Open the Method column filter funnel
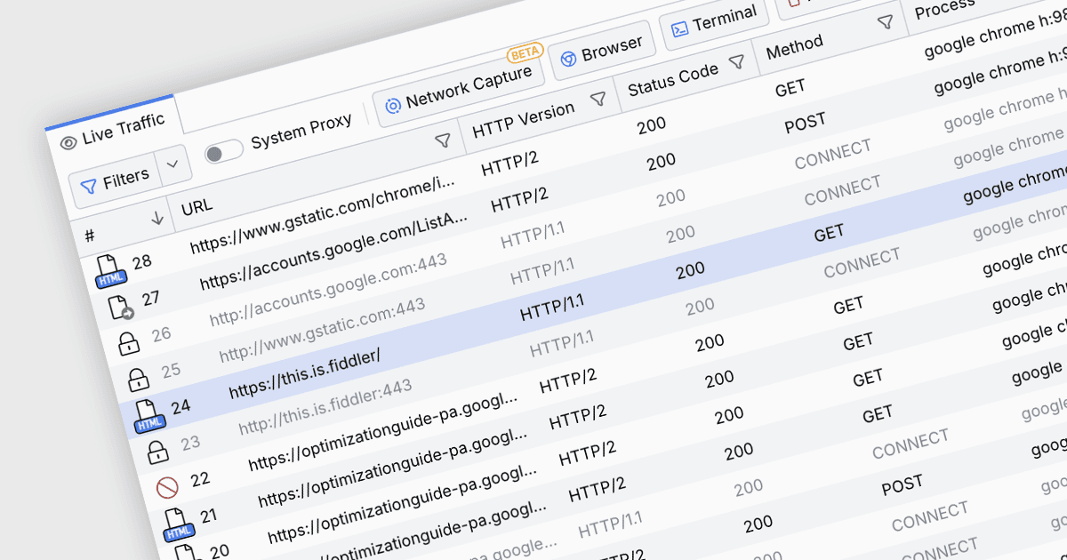1067x560 pixels. click(x=886, y=22)
